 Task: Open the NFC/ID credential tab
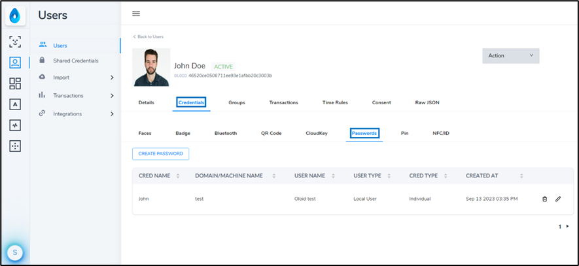coord(441,133)
